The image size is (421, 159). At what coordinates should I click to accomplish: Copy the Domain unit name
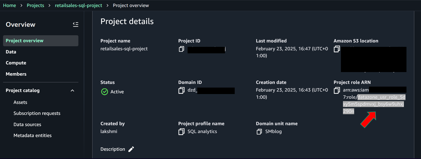point(259,132)
